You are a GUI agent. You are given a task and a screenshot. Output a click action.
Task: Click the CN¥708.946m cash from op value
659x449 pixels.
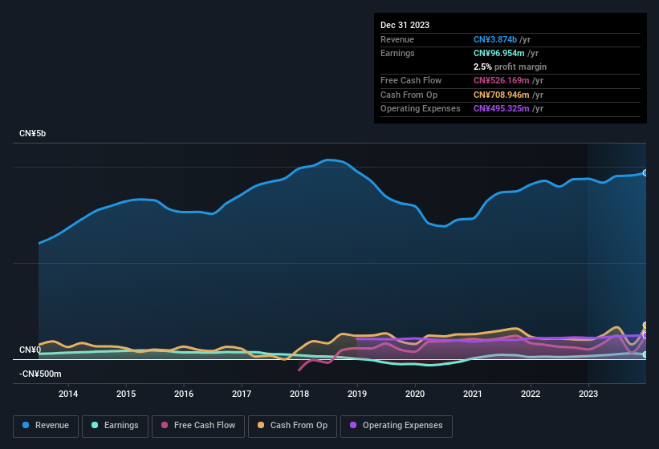502,95
